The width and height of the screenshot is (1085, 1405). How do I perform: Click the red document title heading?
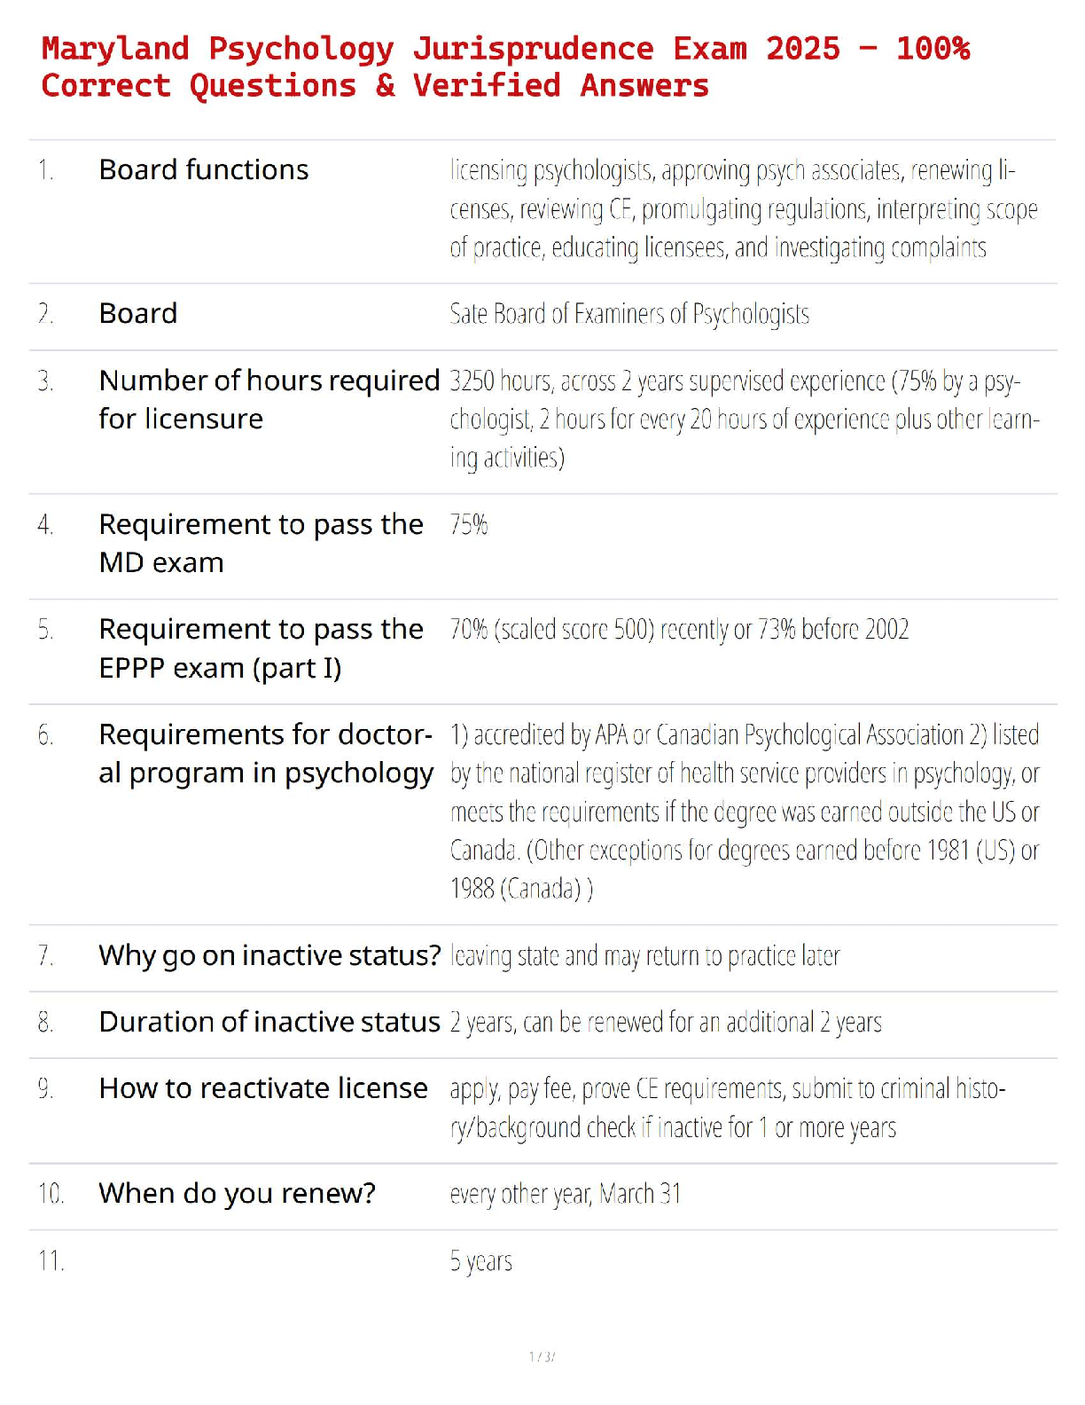click(x=505, y=67)
